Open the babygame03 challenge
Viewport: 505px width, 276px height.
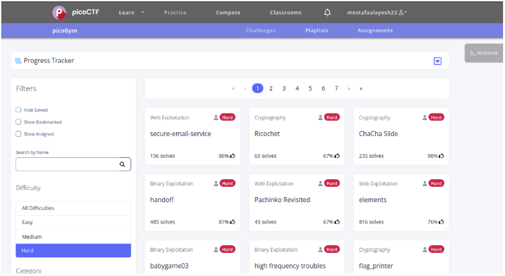tap(169, 266)
